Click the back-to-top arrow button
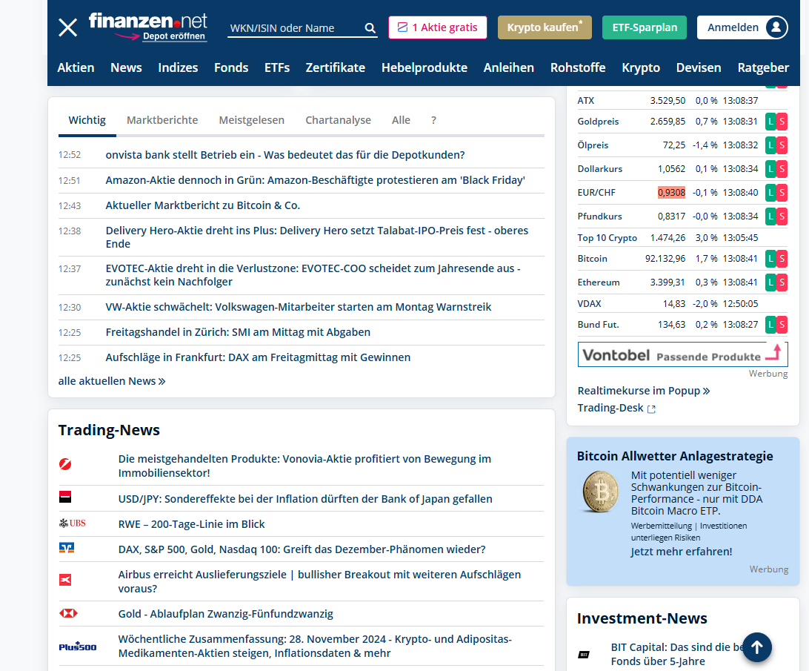 (756, 647)
